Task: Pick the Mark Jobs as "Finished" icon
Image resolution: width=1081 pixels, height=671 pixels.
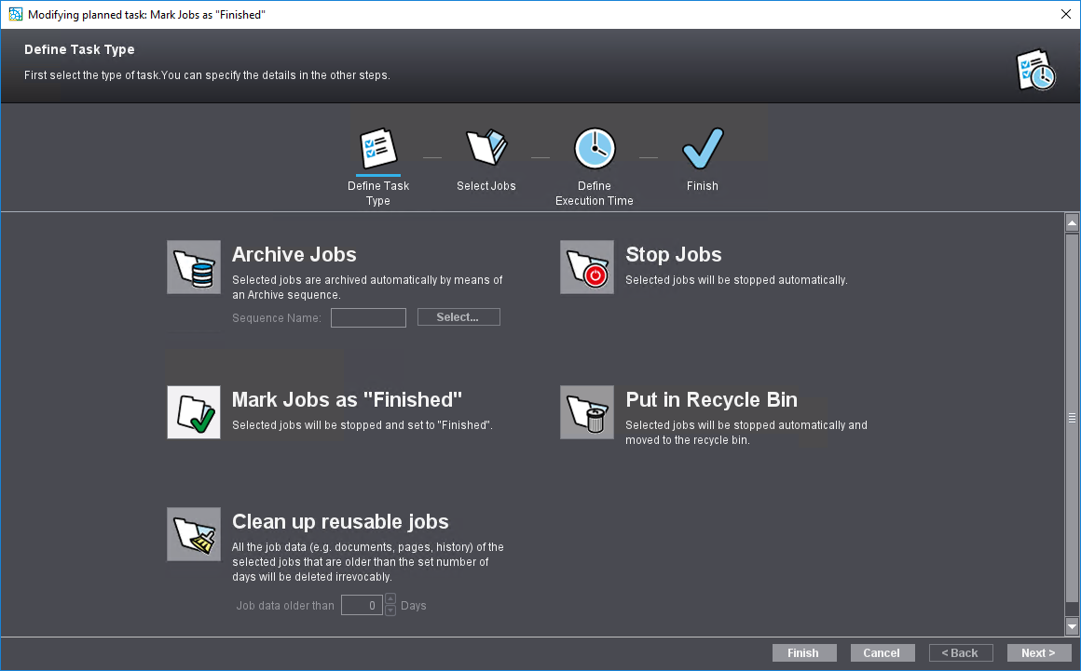Action: pyautogui.click(x=194, y=412)
